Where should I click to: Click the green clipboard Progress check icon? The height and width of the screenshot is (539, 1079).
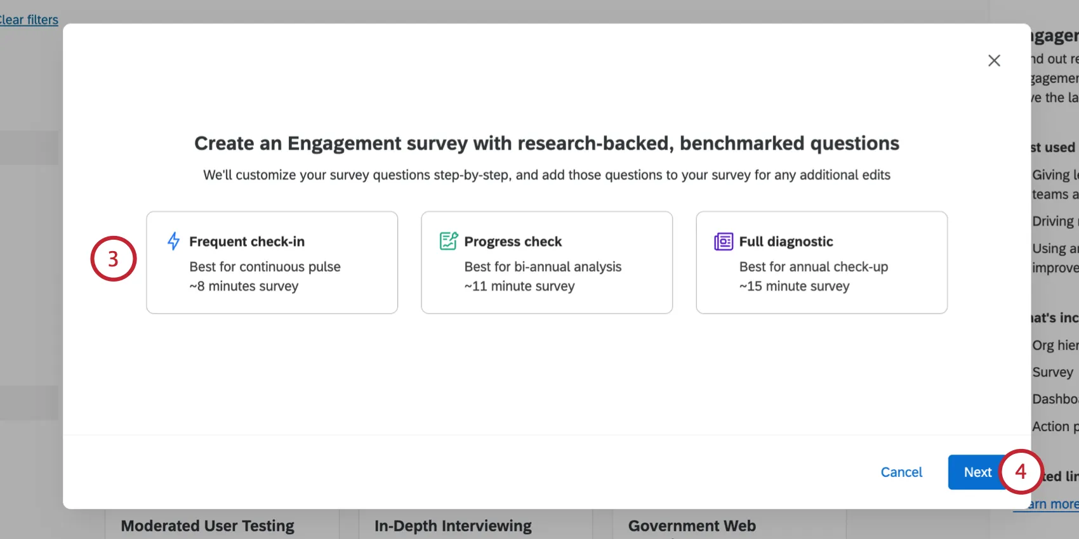click(447, 240)
